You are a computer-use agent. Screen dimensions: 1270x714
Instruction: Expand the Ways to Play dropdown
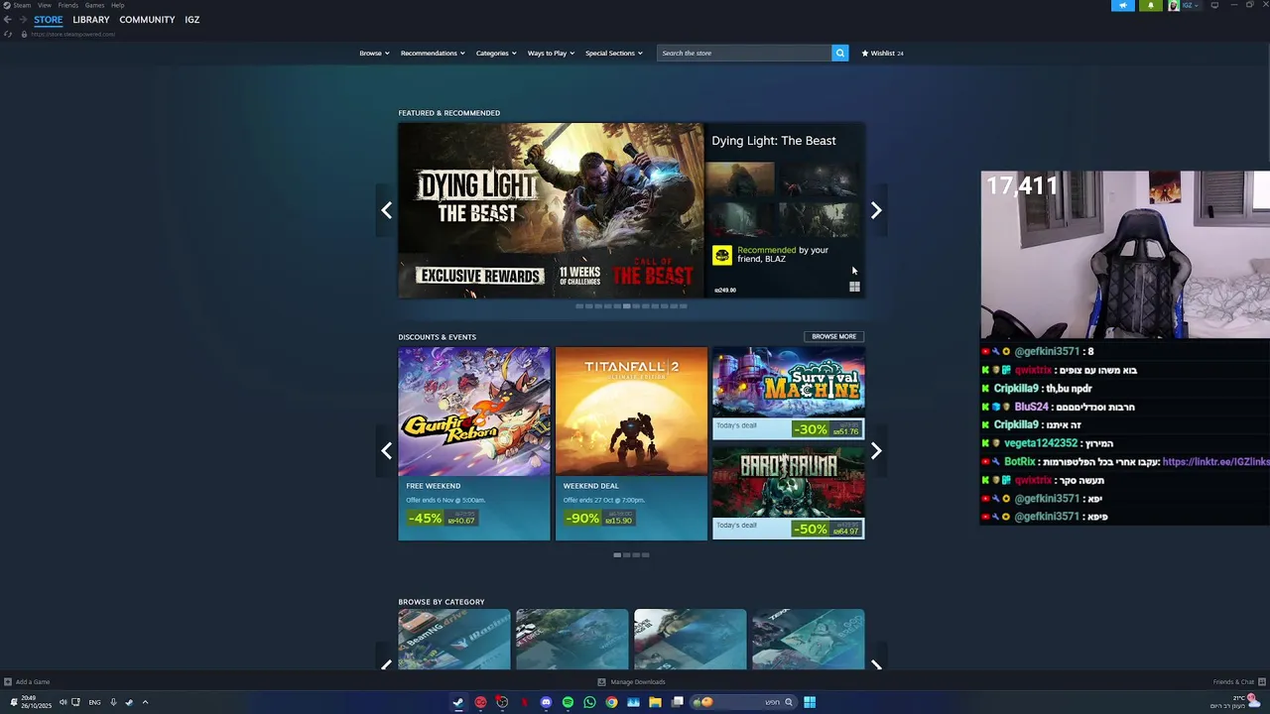(551, 53)
